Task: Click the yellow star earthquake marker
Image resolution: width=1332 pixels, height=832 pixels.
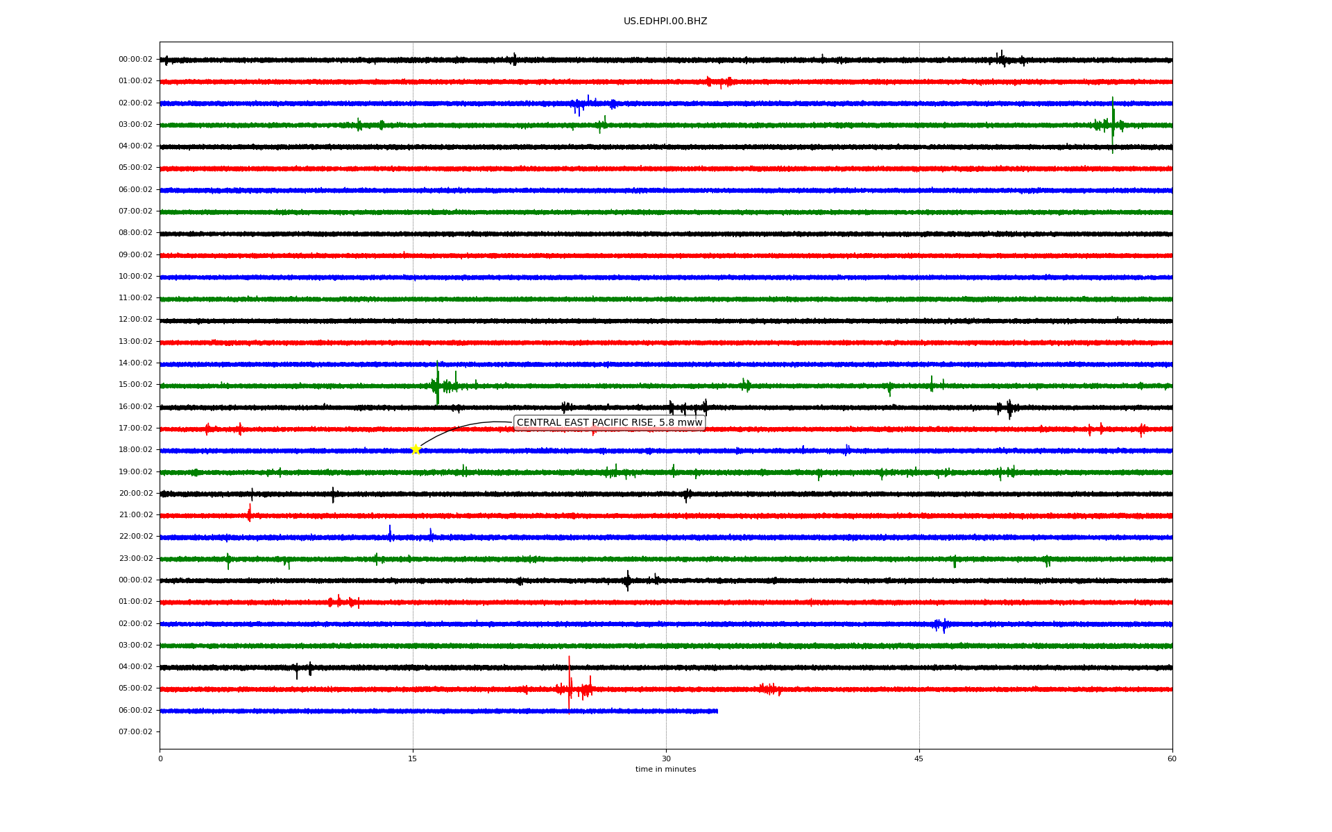Action: coord(416,449)
